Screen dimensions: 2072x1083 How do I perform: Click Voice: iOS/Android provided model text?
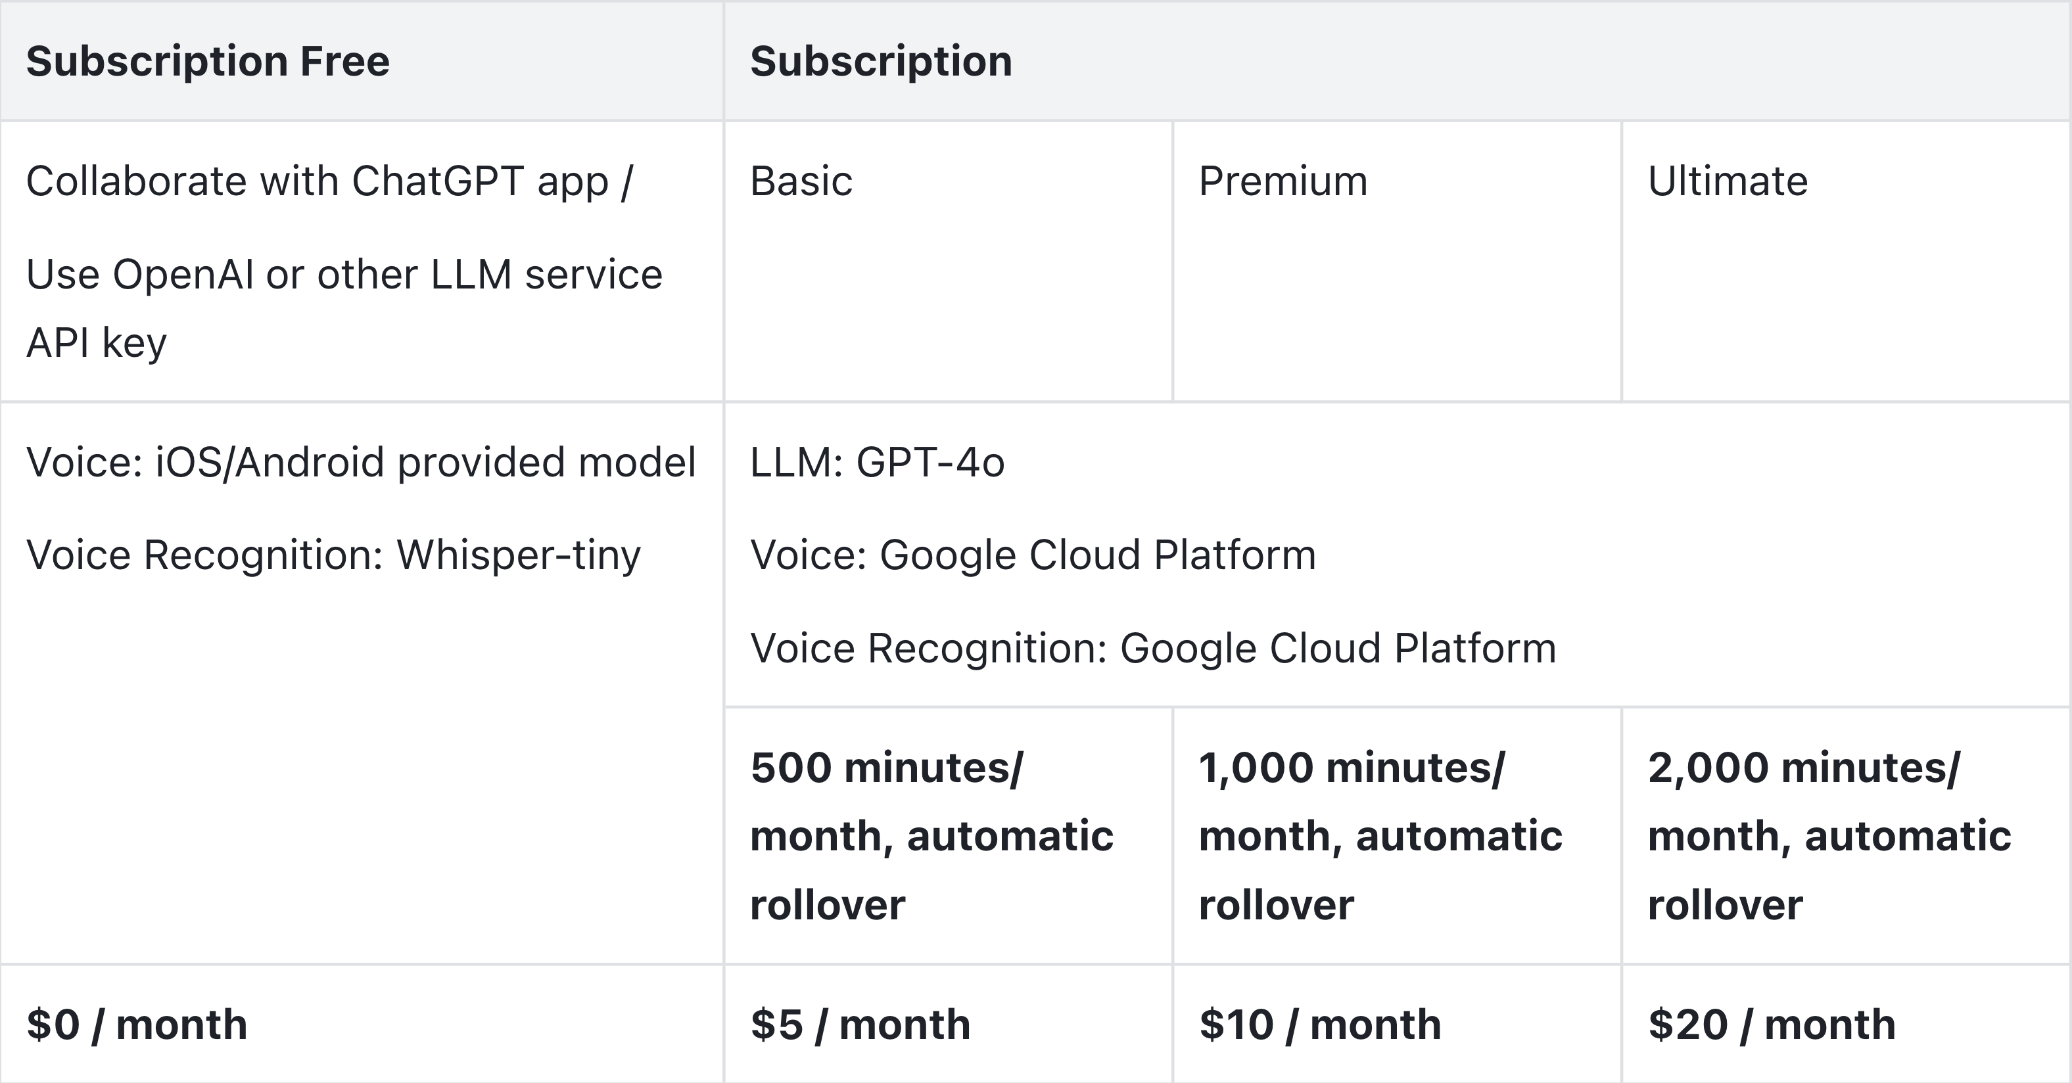[361, 462]
